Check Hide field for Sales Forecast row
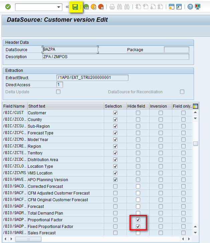This screenshot has width=210, height=243. (138, 233)
